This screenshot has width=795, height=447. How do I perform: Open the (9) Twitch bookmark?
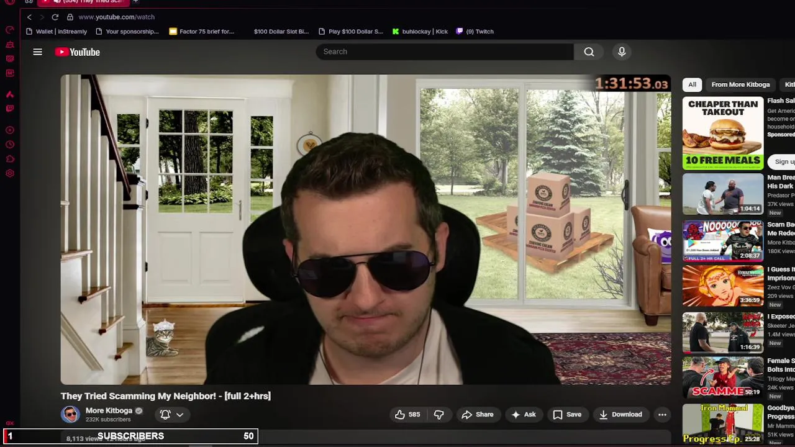(475, 32)
